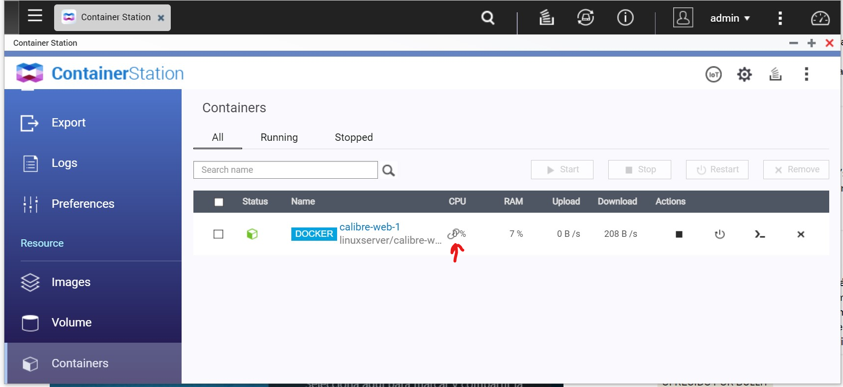Click the link icon in CPU column

pos(453,234)
